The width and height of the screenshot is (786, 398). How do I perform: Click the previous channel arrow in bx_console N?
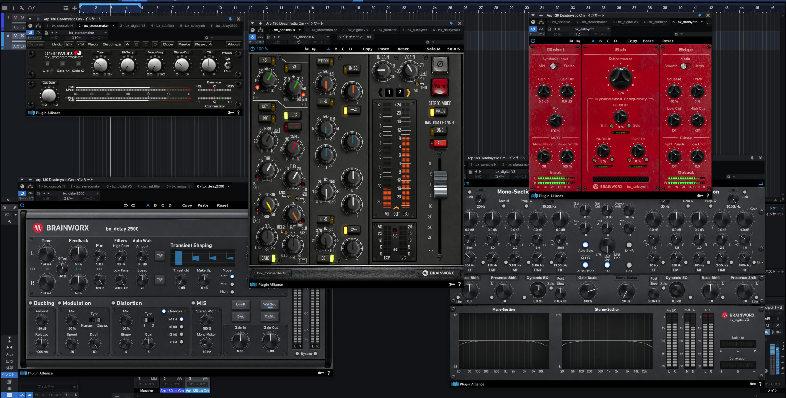coord(380,92)
